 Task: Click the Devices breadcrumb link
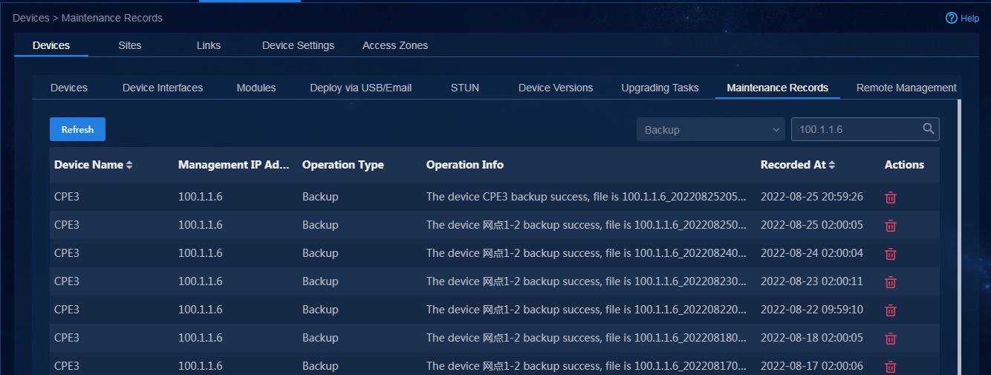tap(31, 18)
